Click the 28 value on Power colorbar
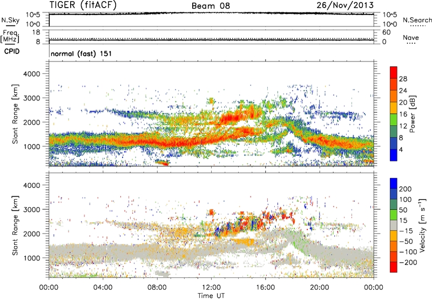Viewport: 432px width, 299px height. click(x=403, y=79)
